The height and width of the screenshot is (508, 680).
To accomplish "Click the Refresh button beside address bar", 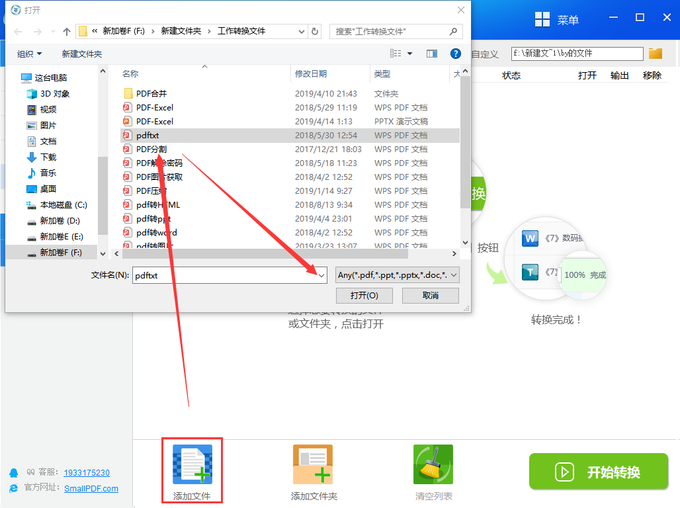I will [x=315, y=32].
